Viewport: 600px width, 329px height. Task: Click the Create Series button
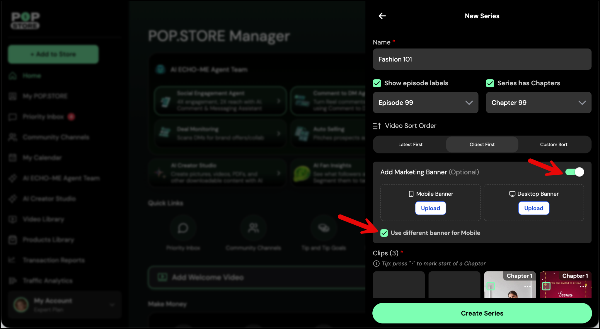tap(482, 313)
